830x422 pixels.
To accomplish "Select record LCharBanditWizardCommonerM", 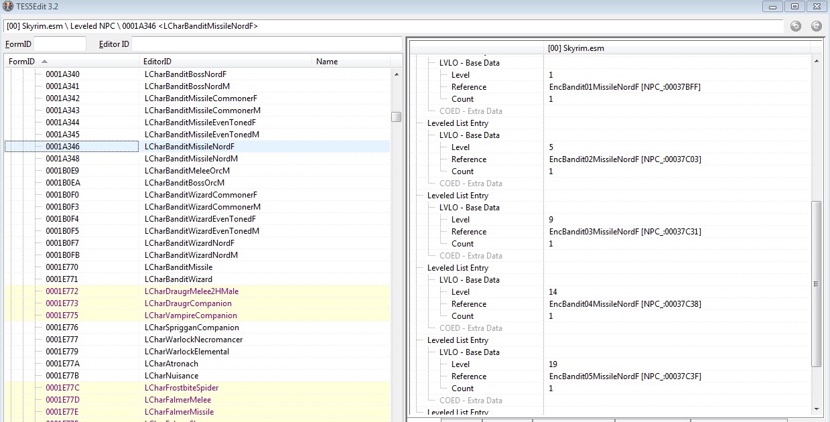I will (x=197, y=207).
